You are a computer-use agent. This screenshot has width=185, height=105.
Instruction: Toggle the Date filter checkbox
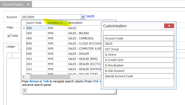tap(9, 36)
